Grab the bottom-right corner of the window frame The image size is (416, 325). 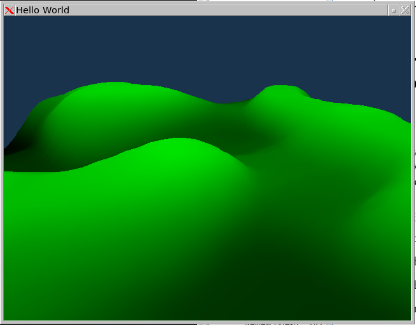pyautogui.click(x=411, y=322)
